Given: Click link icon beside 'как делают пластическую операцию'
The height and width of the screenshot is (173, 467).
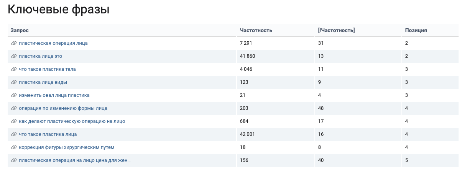Looking at the screenshot, I should point(14,121).
